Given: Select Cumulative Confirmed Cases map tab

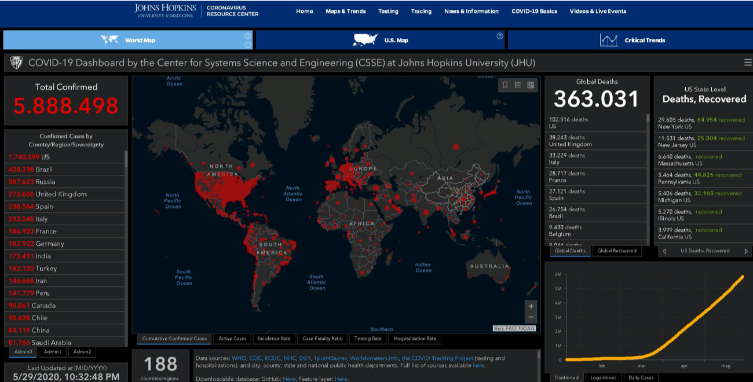Looking at the screenshot, I should [x=174, y=339].
